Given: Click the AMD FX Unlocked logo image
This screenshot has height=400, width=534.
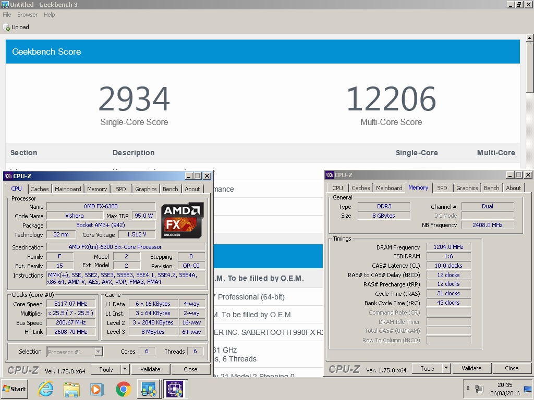Looking at the screenshot, I should [x=182, y=220].
